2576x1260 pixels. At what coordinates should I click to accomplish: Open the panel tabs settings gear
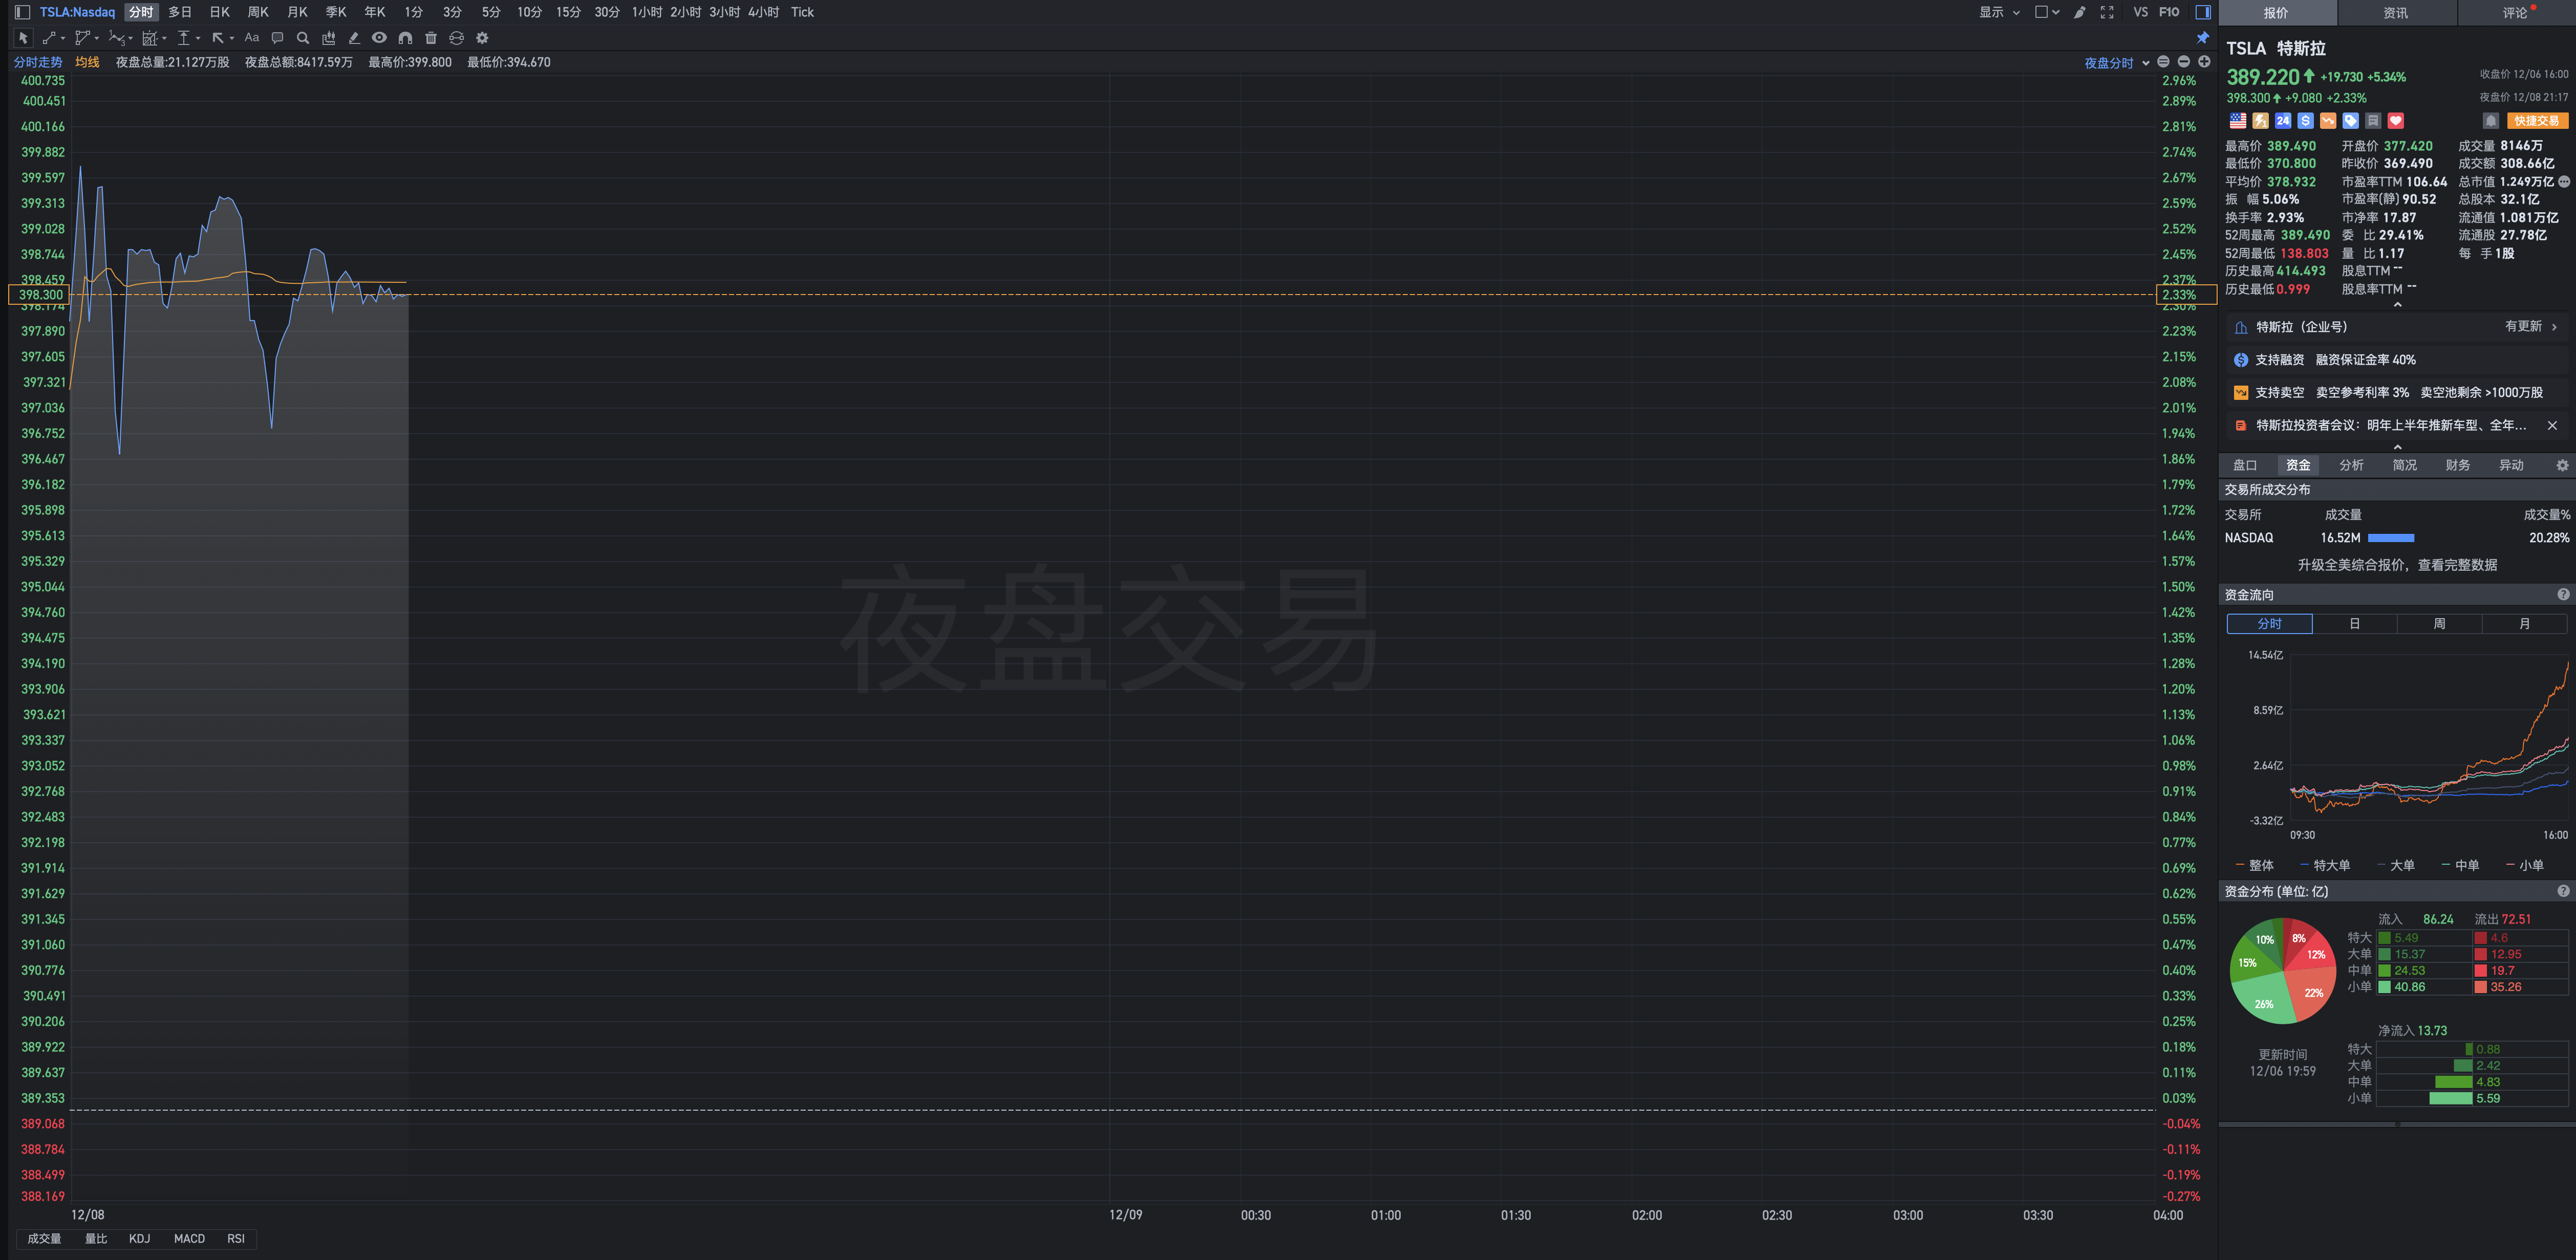pyautogui.click(x=2562, y=466)
